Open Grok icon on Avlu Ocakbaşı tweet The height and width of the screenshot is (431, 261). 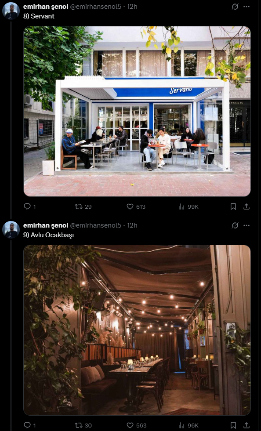(235, 225)
